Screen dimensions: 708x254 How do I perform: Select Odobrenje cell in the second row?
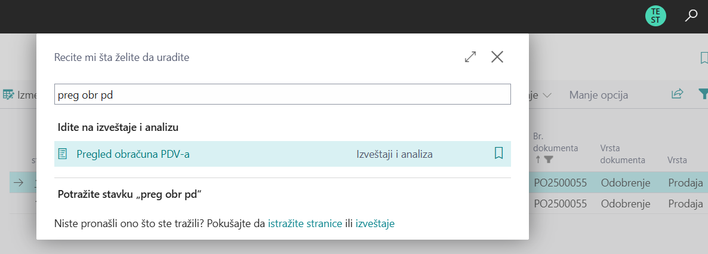(625, 203)
